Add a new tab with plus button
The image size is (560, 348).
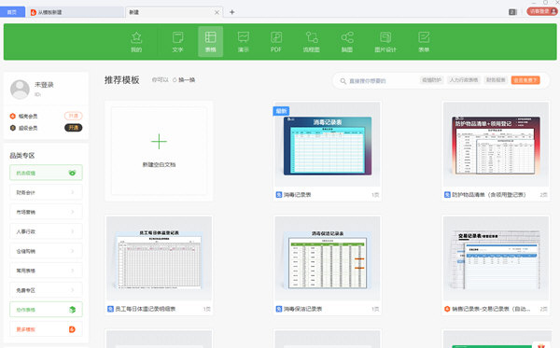232,12
